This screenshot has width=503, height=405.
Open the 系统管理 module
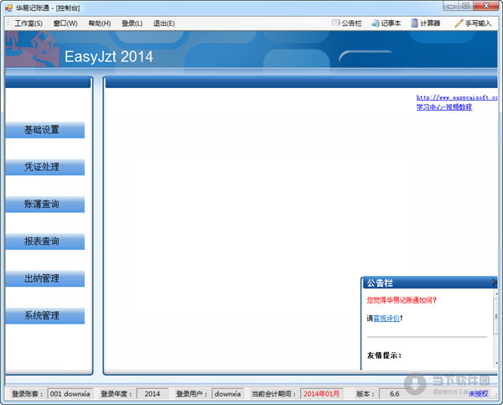[x=45, y=316]
